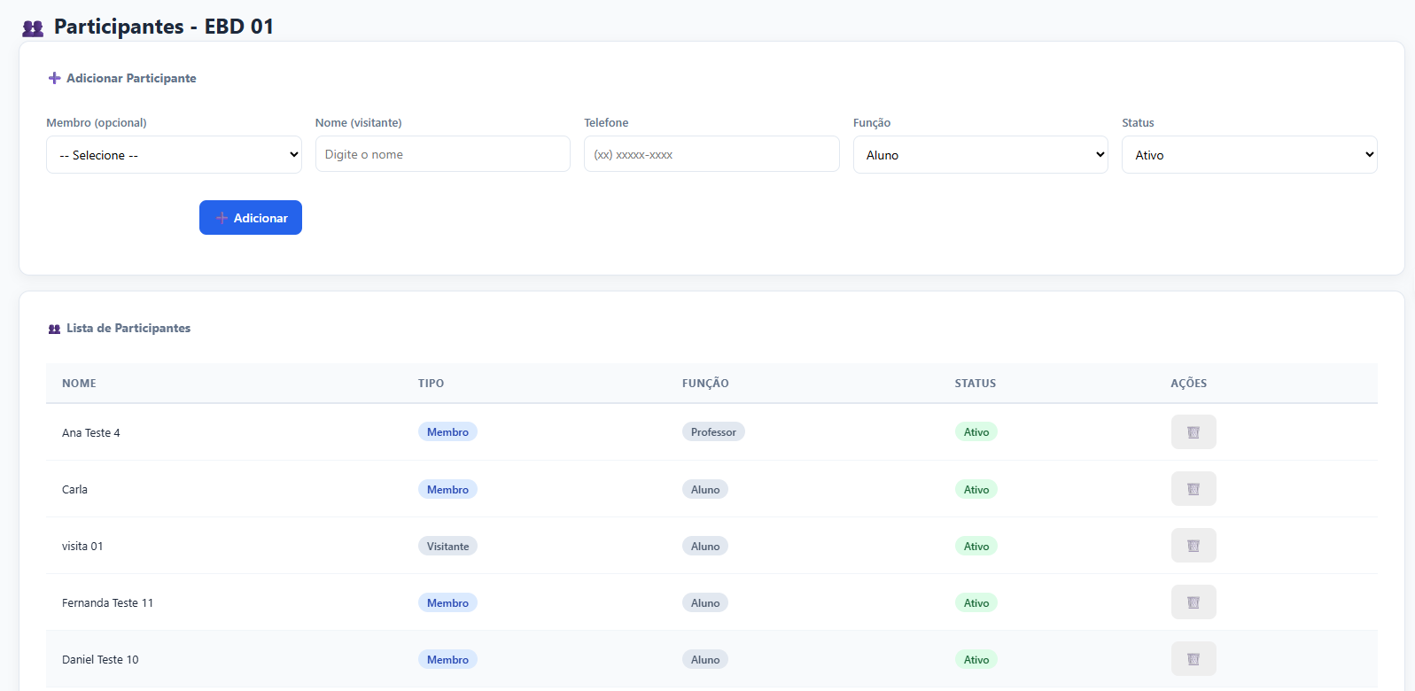Open the Função dropdown showing Aluno
This screenshot has width=1415, height=691.
[981, 155]
